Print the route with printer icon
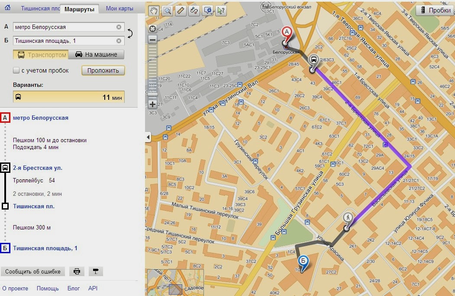This screenshot has height=296, width=455. click(x=77, y=271)
